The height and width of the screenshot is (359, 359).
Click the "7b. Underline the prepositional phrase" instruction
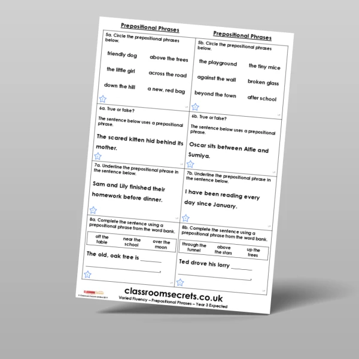(229, 178)
